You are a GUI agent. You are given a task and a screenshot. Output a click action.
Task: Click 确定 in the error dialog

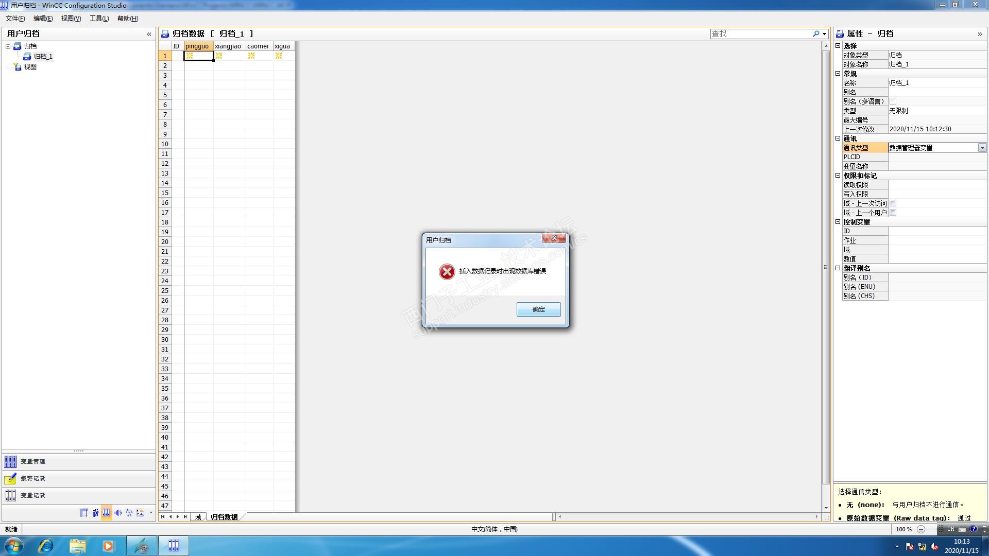coord(538,309)
